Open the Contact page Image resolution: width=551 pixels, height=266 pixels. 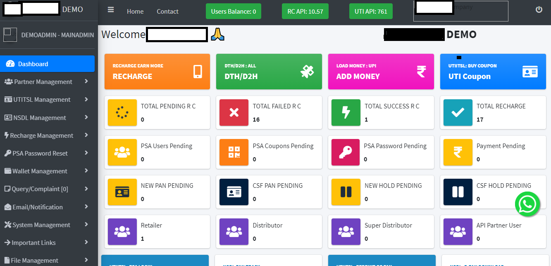tap(167, 12)
